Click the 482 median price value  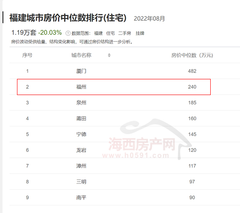[x=192, y=71]
